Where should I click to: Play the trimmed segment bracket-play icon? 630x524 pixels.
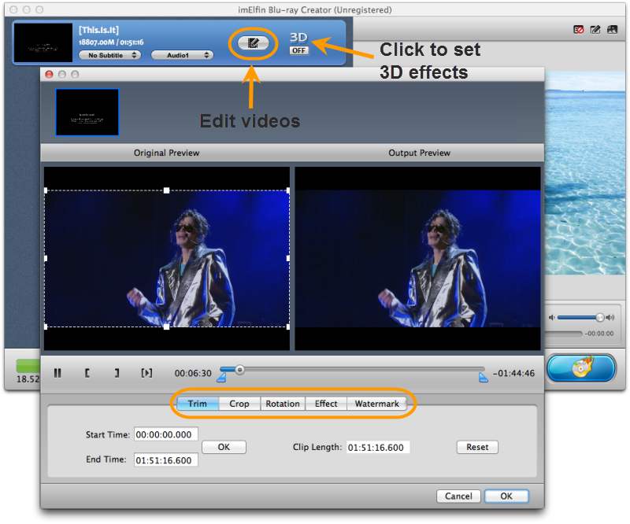tap(146, 373)
